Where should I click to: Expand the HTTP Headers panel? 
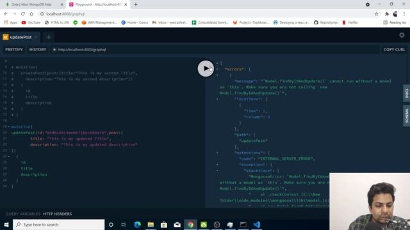(57, 214)
